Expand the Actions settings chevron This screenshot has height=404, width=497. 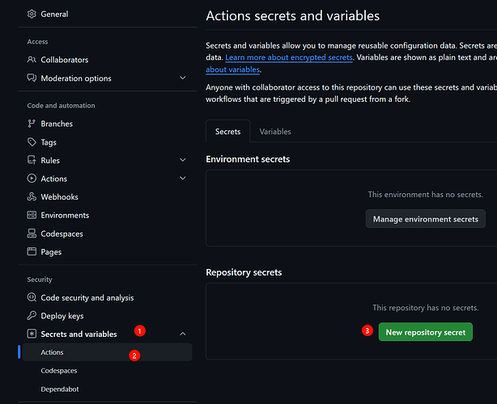pyautogui.click(x=183, y=179)
